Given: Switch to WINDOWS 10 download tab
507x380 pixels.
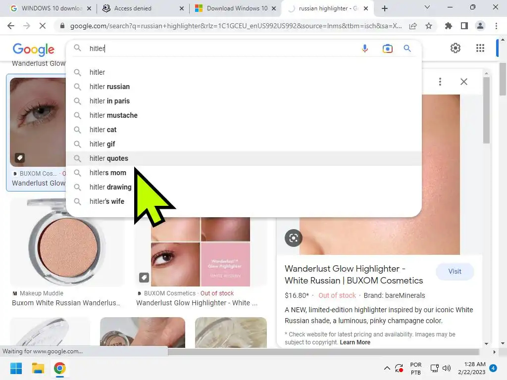Looking at the screenshot, I should pyautogui.click(x=50, y=8).
